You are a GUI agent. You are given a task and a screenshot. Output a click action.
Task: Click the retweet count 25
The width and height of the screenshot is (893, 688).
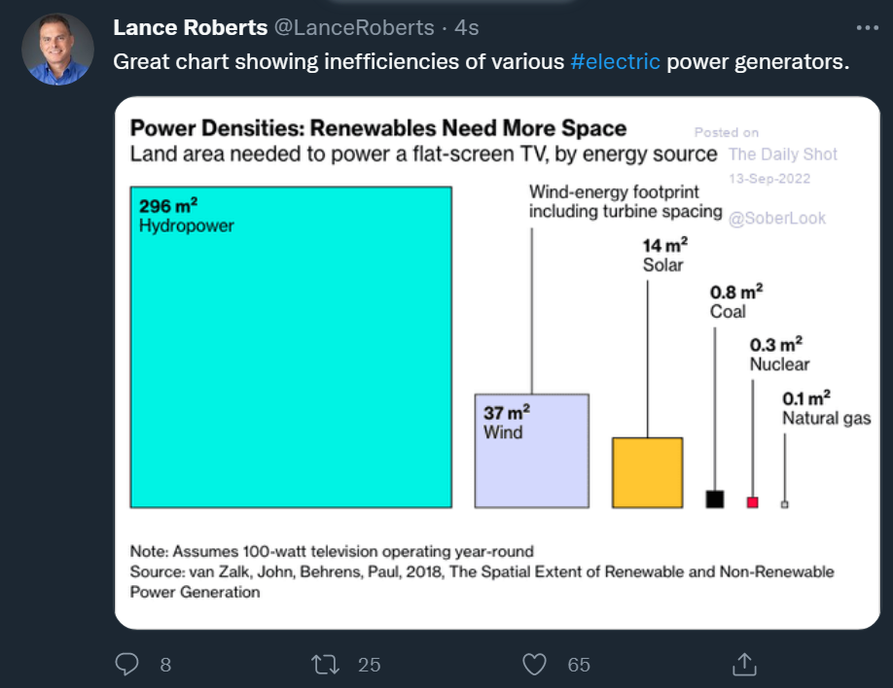click(x=370, y=665)
